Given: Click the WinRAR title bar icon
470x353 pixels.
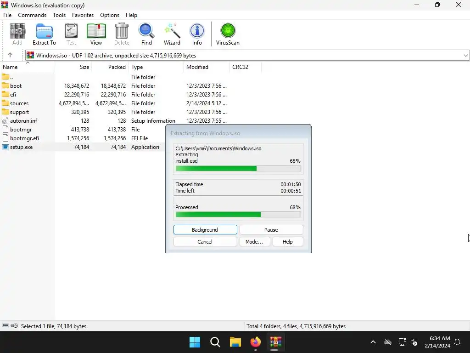Looking at the screenshot, I should 5,5.
